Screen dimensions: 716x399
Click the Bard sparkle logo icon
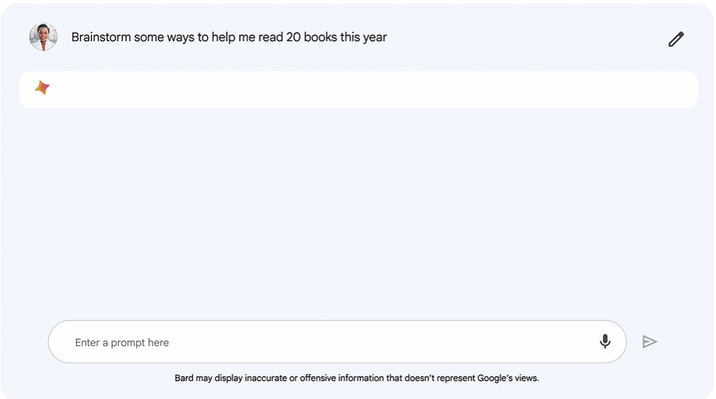(x=42, y=88)
